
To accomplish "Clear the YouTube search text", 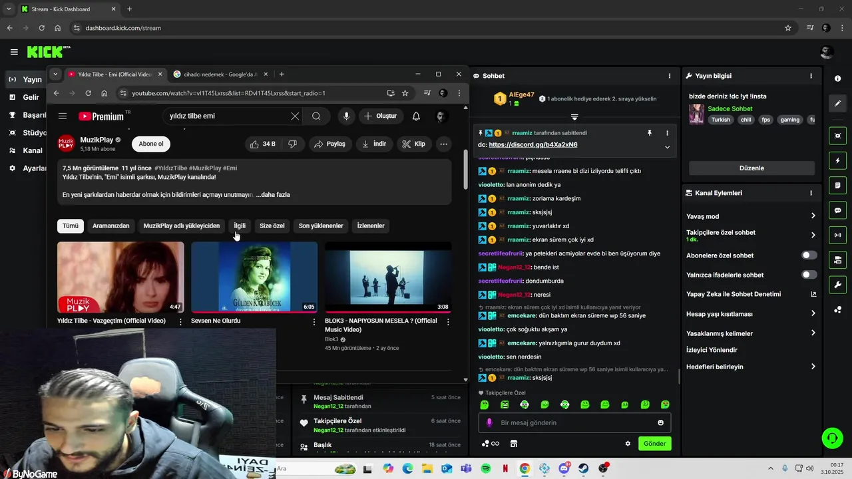I will (295, 116).
